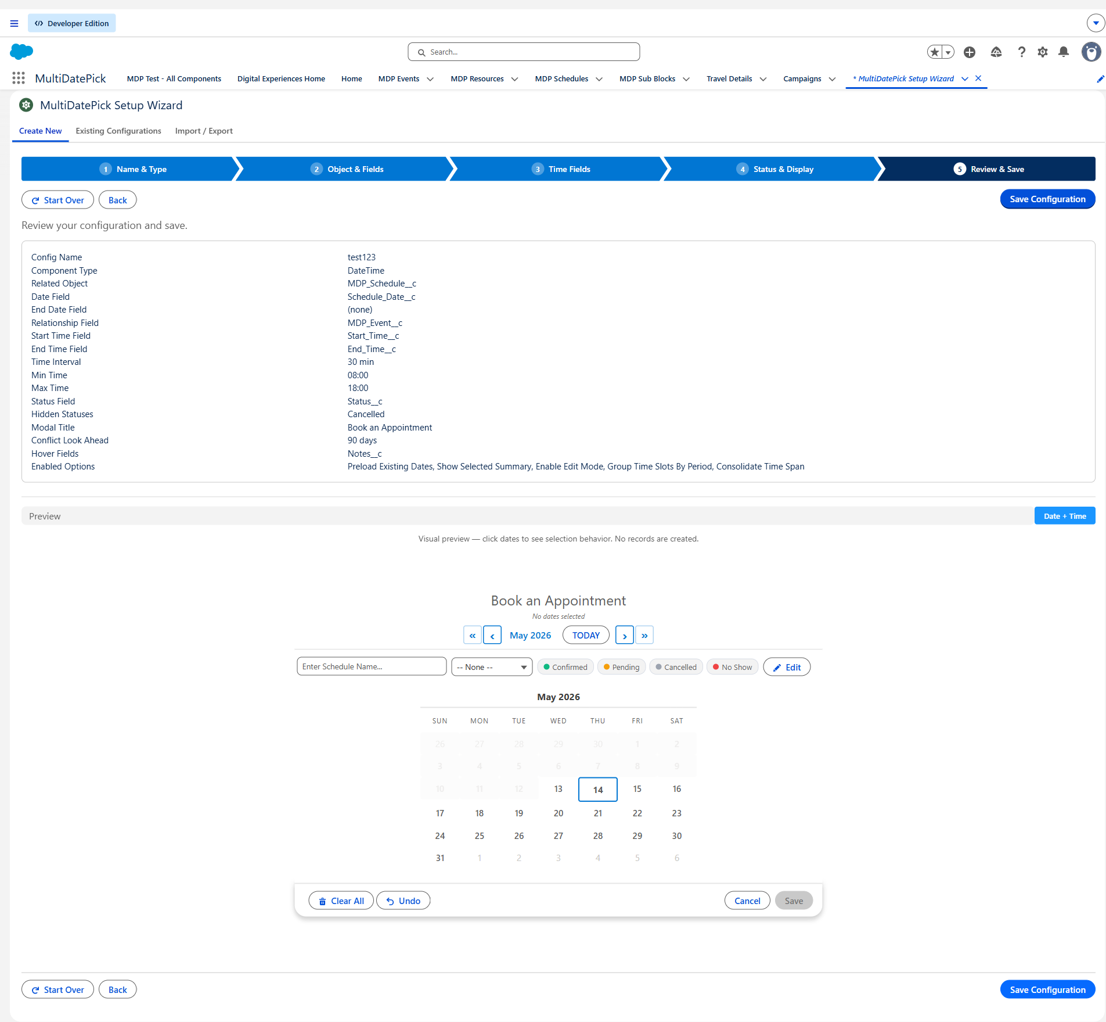Click Cancel in the preview footer
The height and width of the screenshot is (1022, 1106).
pyautogui.click(x=747, y=901)
